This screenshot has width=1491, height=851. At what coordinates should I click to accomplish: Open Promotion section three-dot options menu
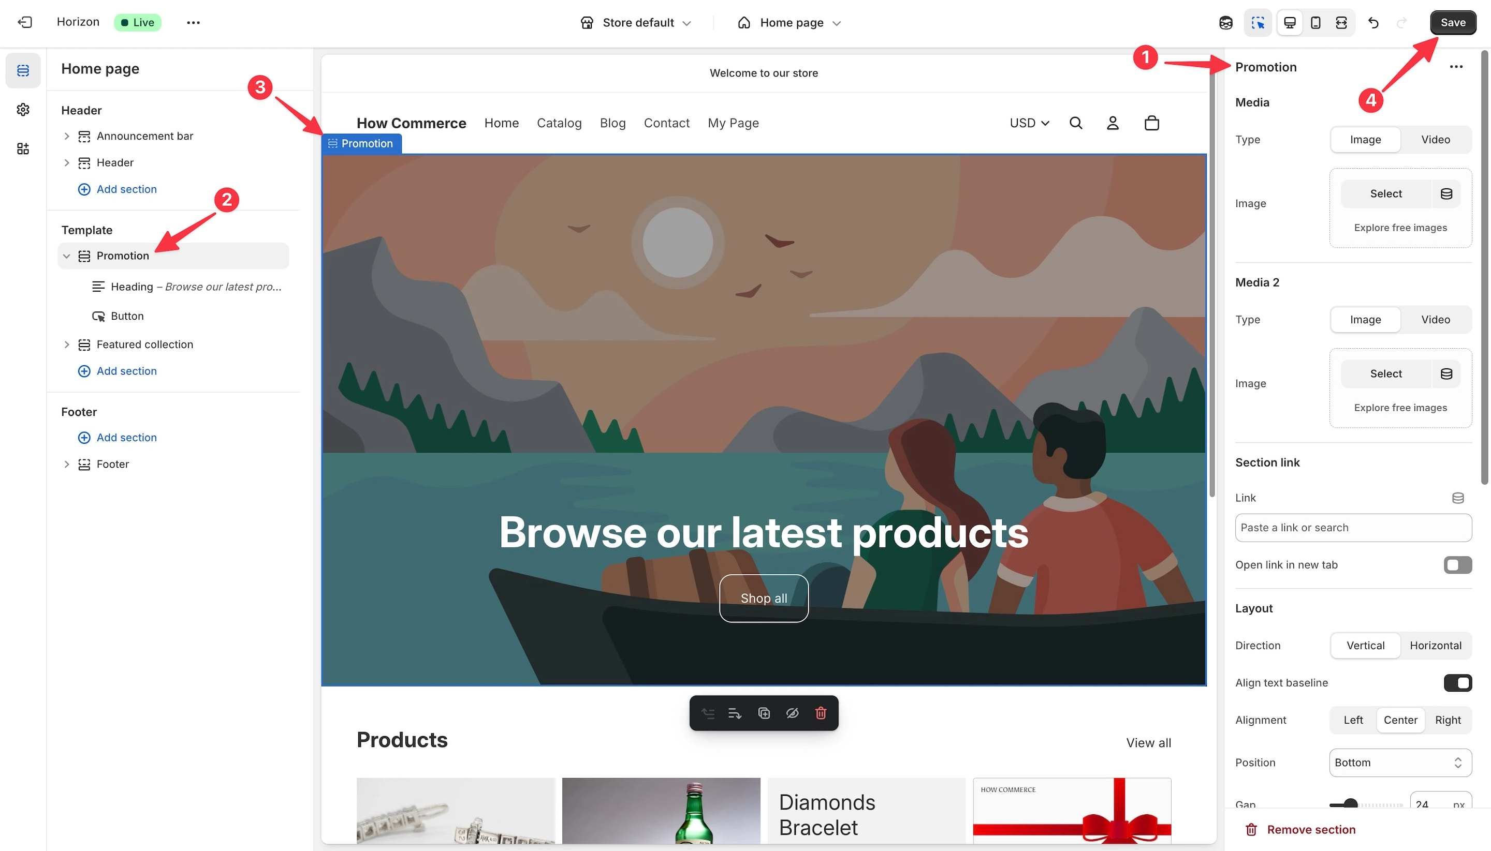pos(1456,67)
